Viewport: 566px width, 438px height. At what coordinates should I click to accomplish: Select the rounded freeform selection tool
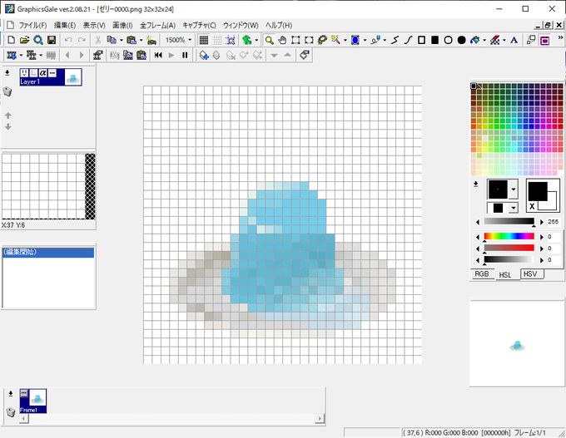309,40
